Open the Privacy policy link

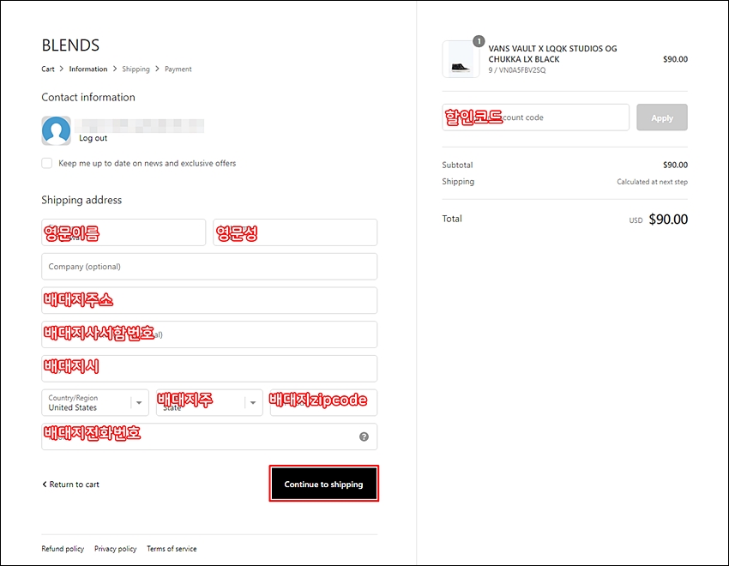[x=115, y=549]
